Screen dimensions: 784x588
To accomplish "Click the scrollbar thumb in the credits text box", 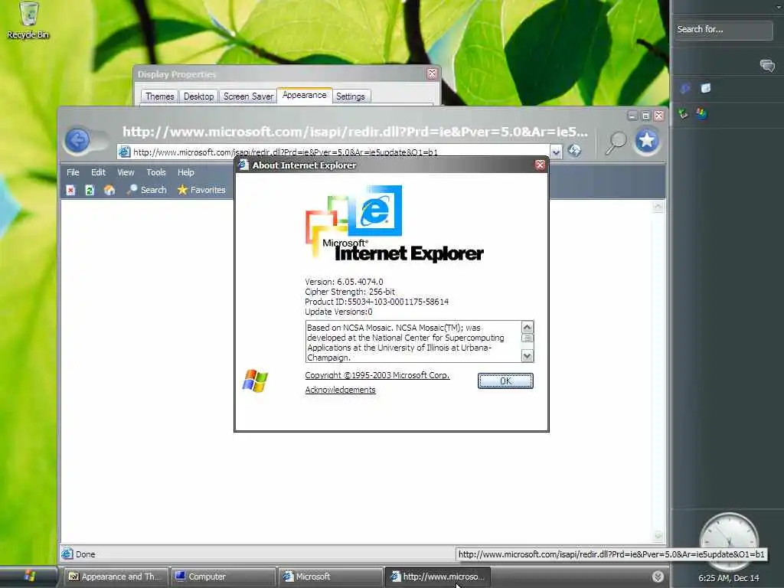I will tap(527, 338).
